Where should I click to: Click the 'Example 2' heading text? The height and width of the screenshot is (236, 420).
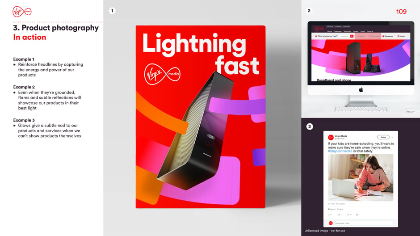pyautogui.click(x=24, y=87)
